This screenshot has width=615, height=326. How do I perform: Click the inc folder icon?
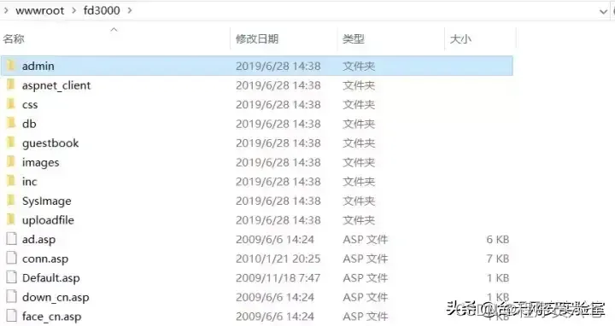(11, 181)
